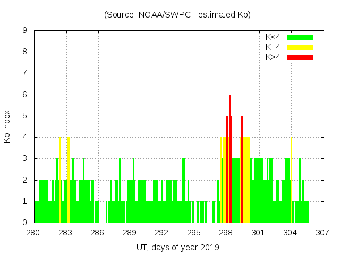Select the y-axis tick label 4
The height and width of the screenshot is (255, 340).
[25, 137]
